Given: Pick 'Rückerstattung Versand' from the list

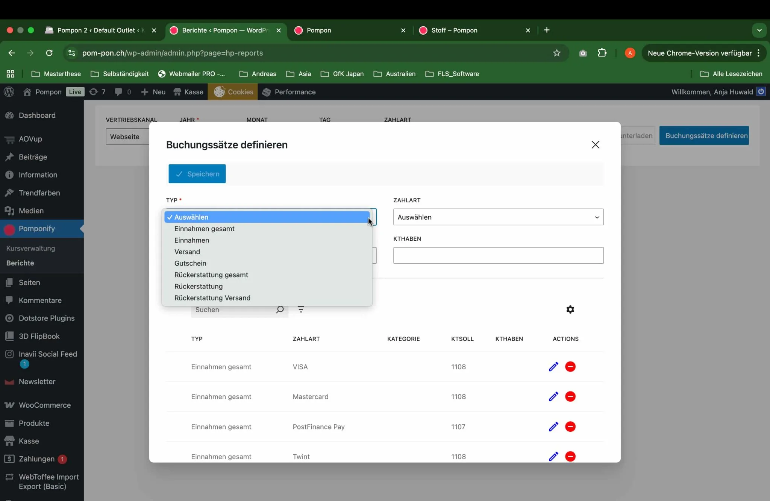Looking at the screenshot, I should point(212,298).
